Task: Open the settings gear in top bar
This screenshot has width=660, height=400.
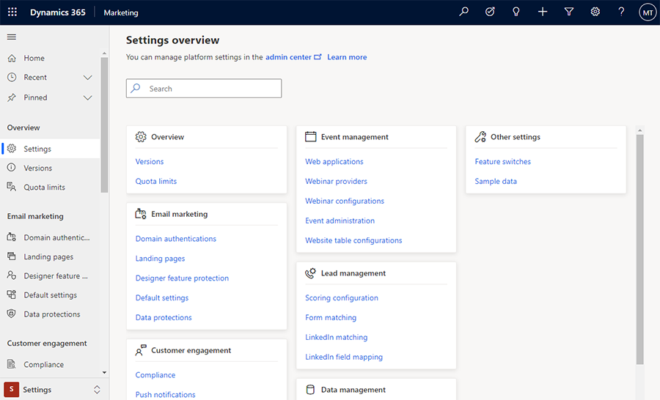Action: click(595, 12)
